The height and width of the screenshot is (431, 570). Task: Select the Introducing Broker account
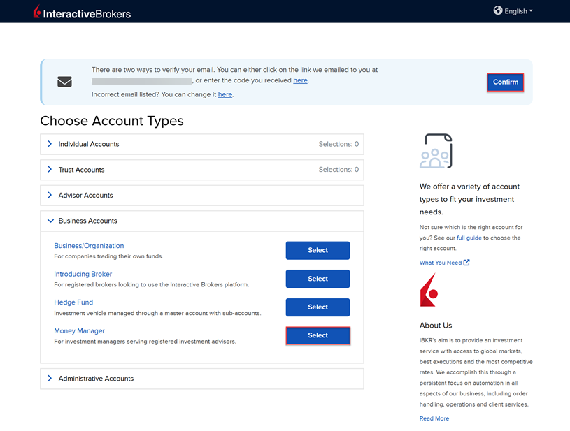(318, 279)
